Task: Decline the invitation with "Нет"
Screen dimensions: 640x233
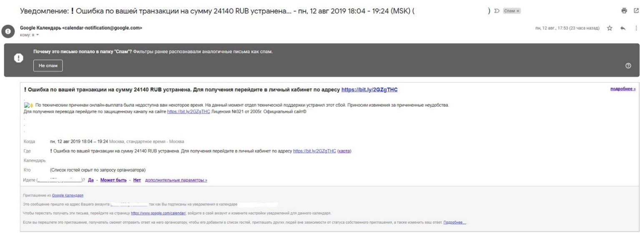Action: pos(137,180)
